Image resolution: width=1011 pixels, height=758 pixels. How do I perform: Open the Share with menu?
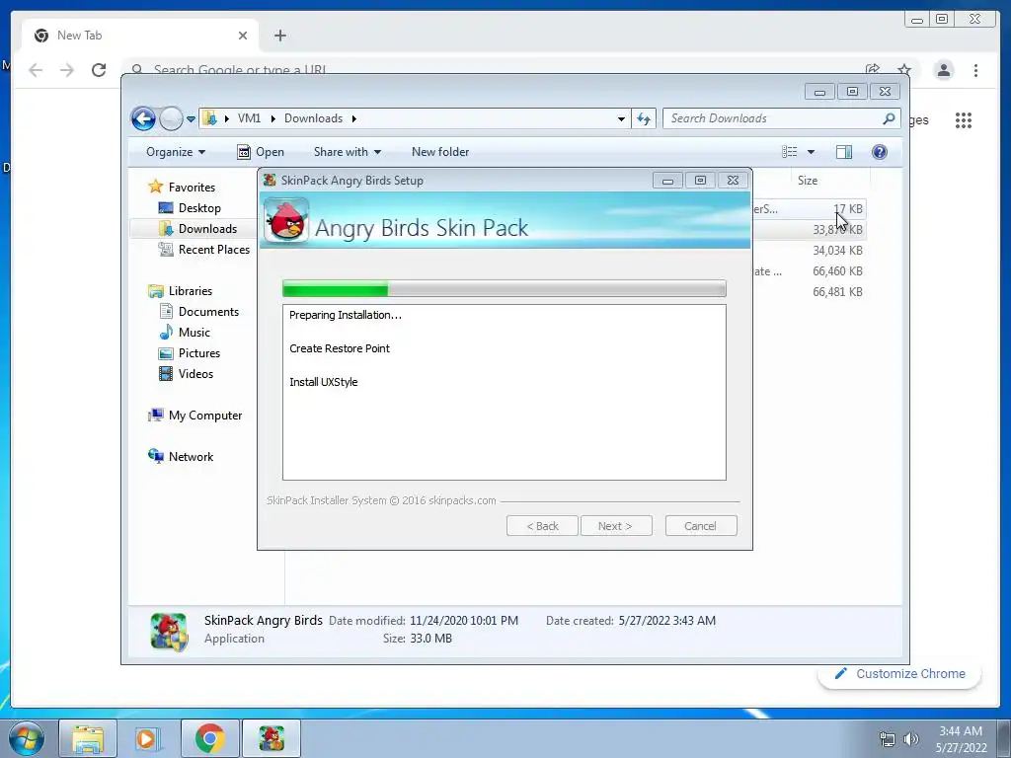[x=347, y=152]
